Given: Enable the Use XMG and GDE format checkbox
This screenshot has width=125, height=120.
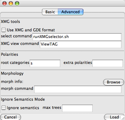Looking at the screenshot, I should 4,30.
